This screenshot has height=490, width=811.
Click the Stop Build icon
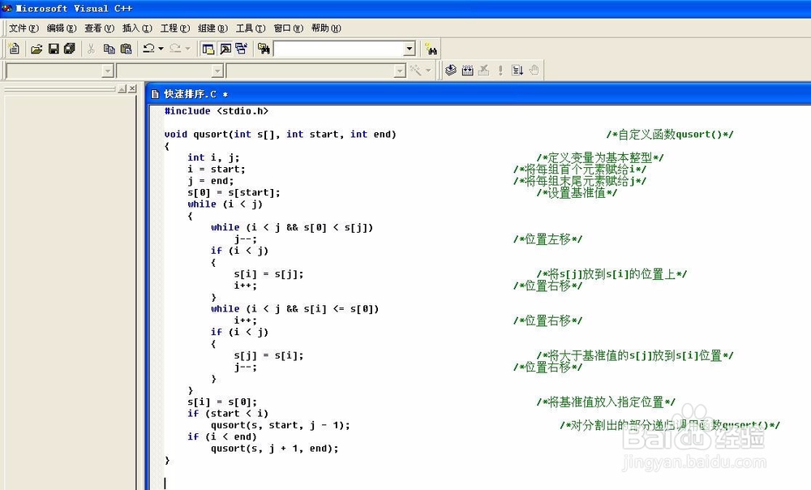pyautogui.click(x=483, y=70)
